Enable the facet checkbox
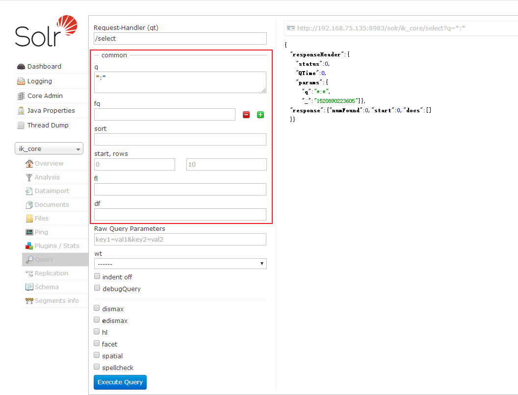Image resolution: width=518 pixels, height=395 pixels. [97, 344]
